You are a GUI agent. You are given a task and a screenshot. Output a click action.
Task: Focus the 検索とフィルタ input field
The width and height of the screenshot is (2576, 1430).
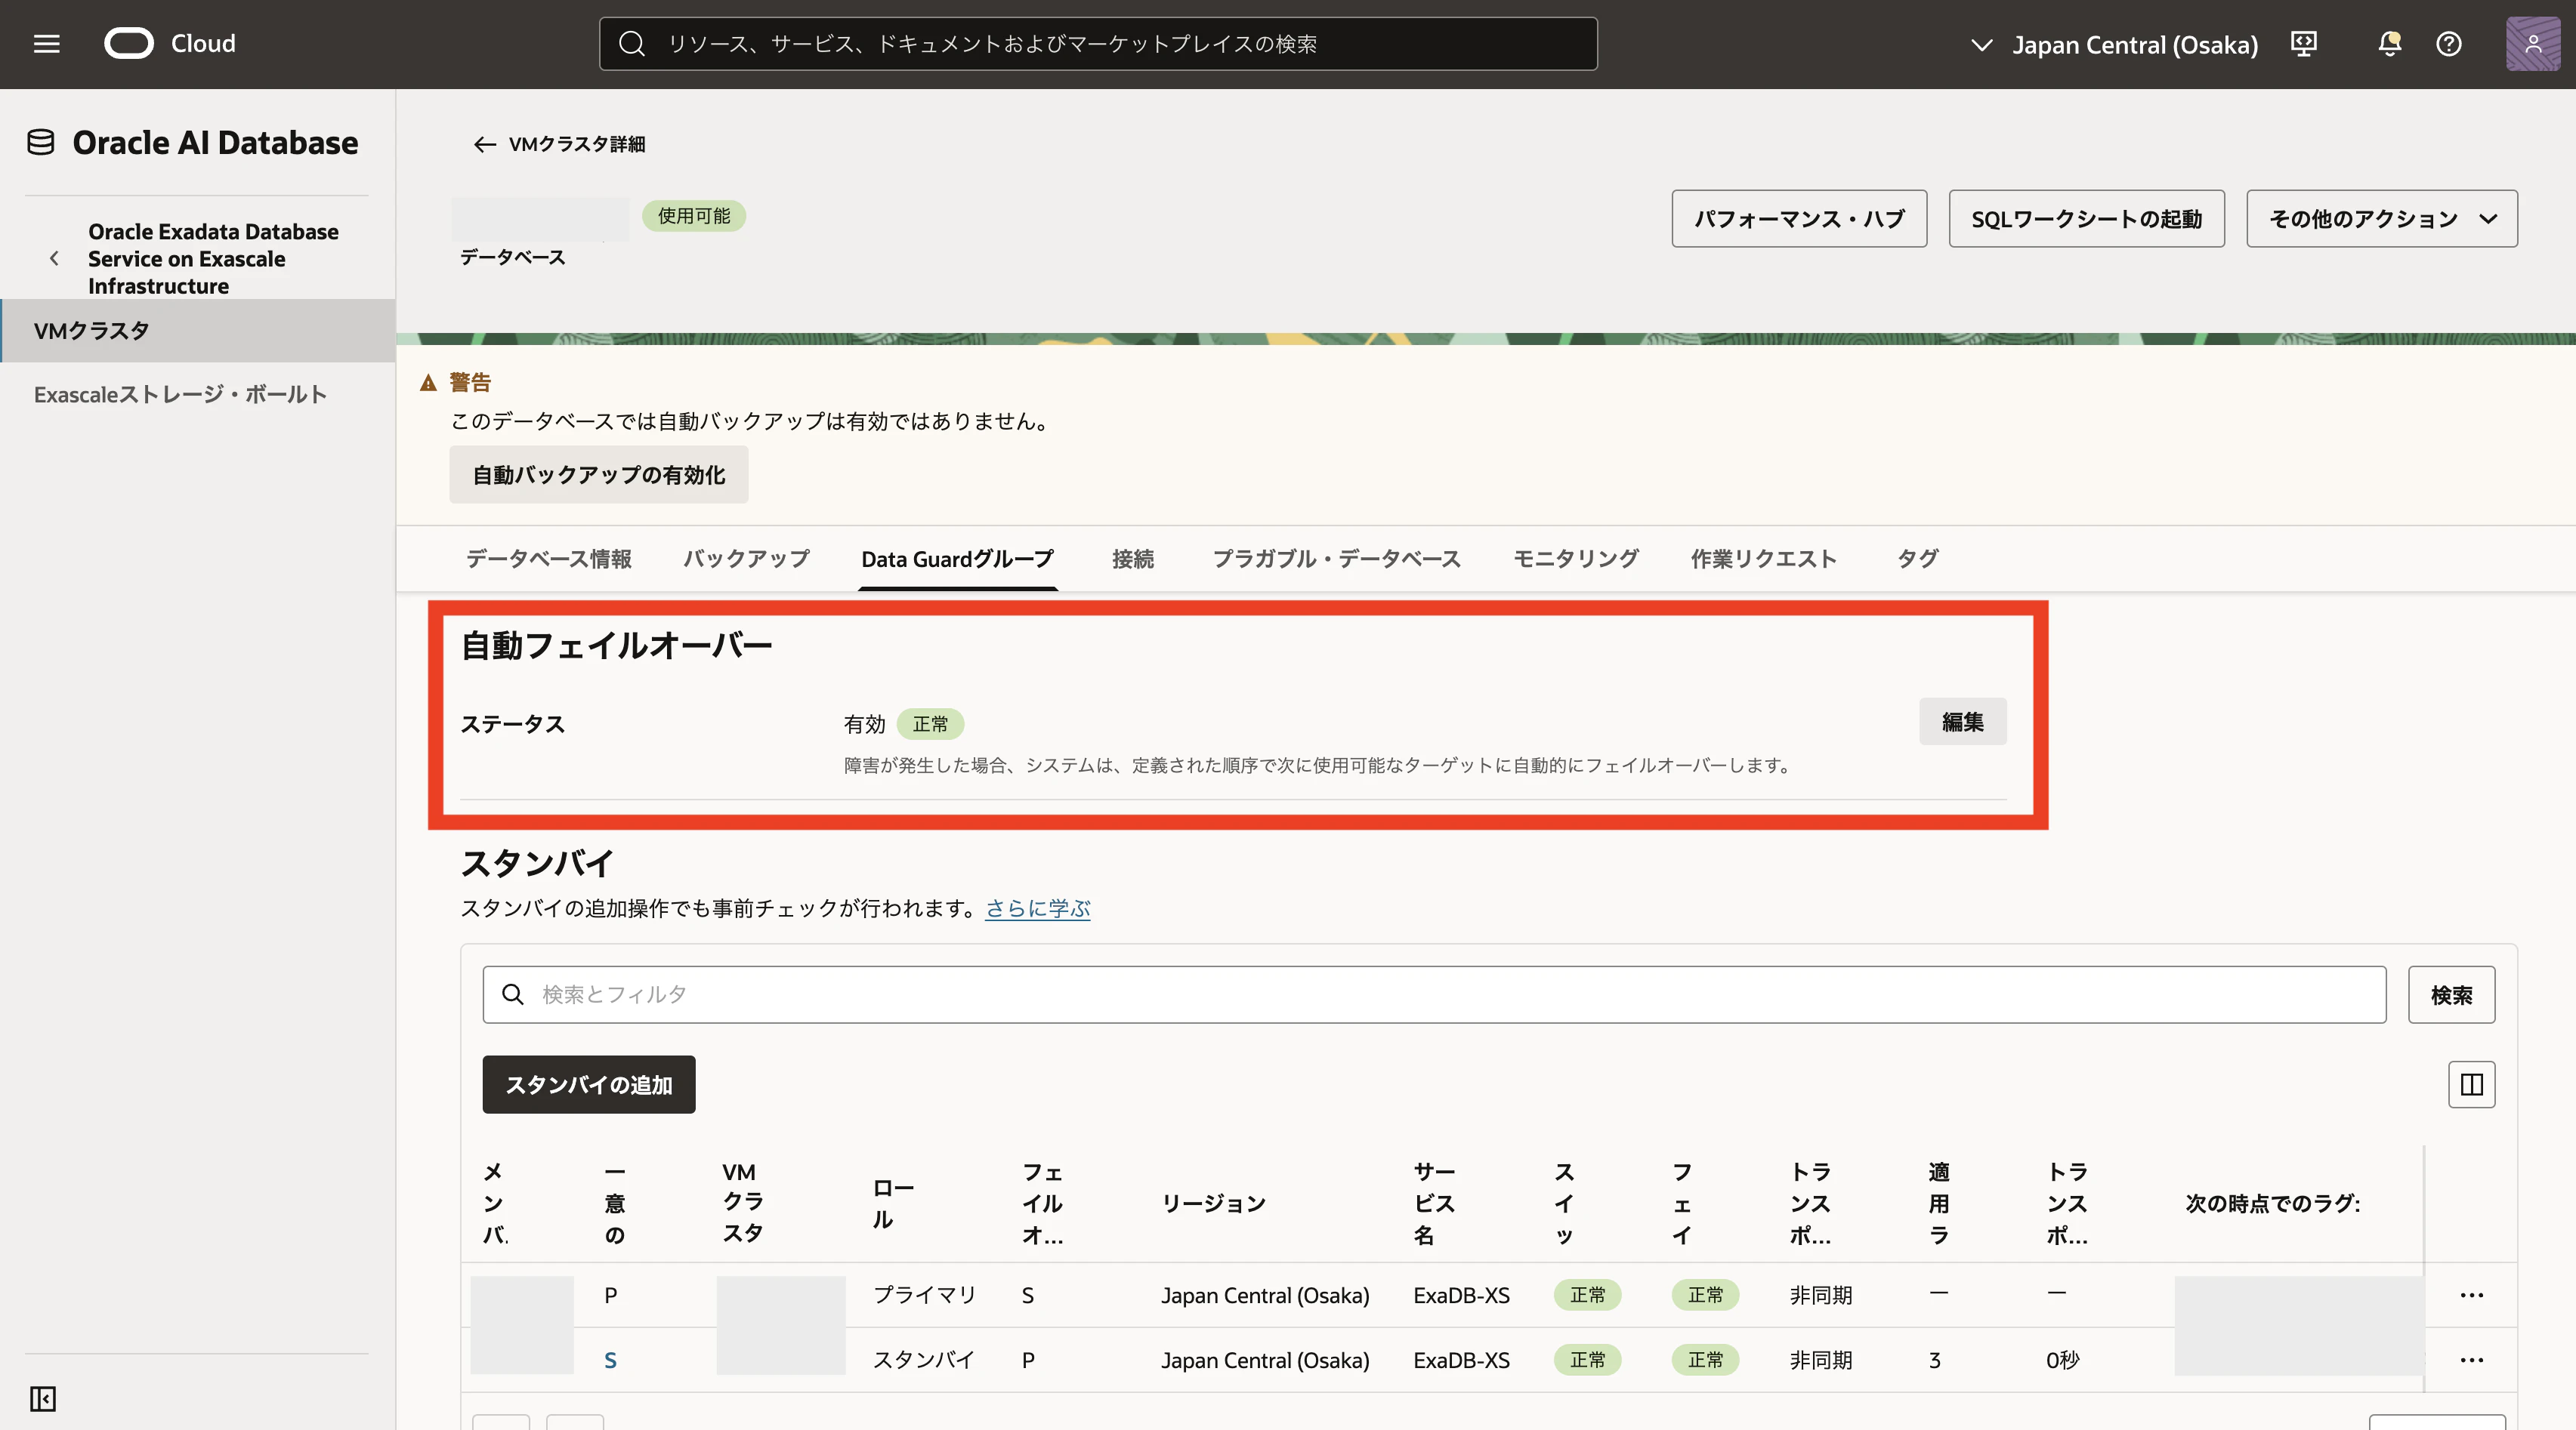tap(1434, 994)
